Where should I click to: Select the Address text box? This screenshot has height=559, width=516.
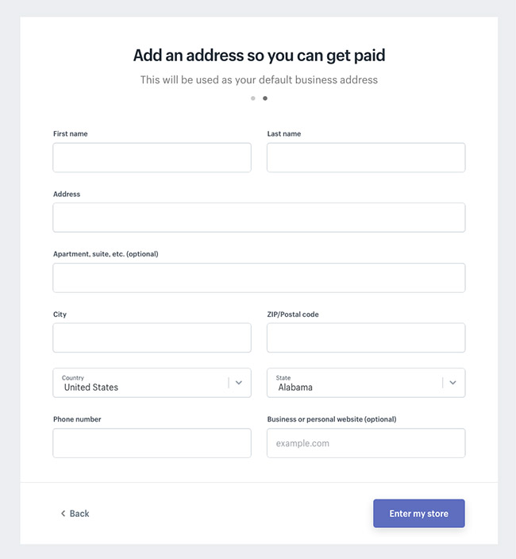tap(259, 218)
